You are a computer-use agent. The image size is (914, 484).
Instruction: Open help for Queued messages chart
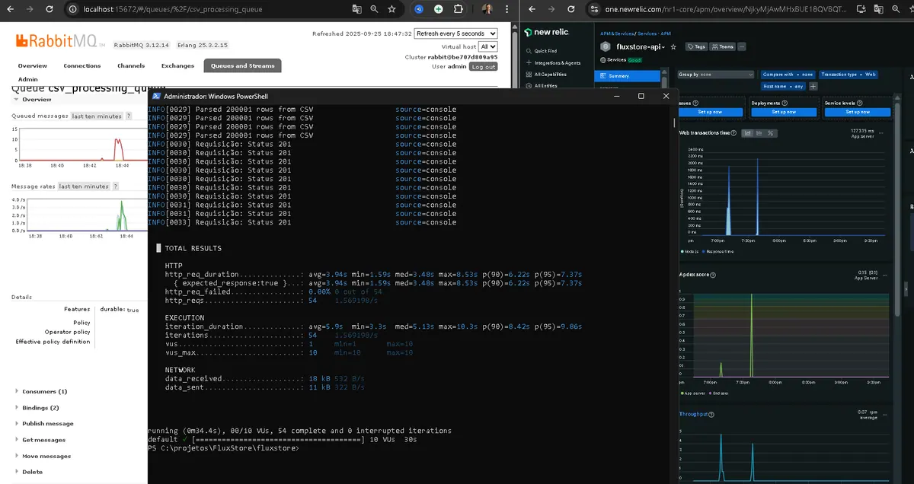pyautogui.click(x=129, y=116)
